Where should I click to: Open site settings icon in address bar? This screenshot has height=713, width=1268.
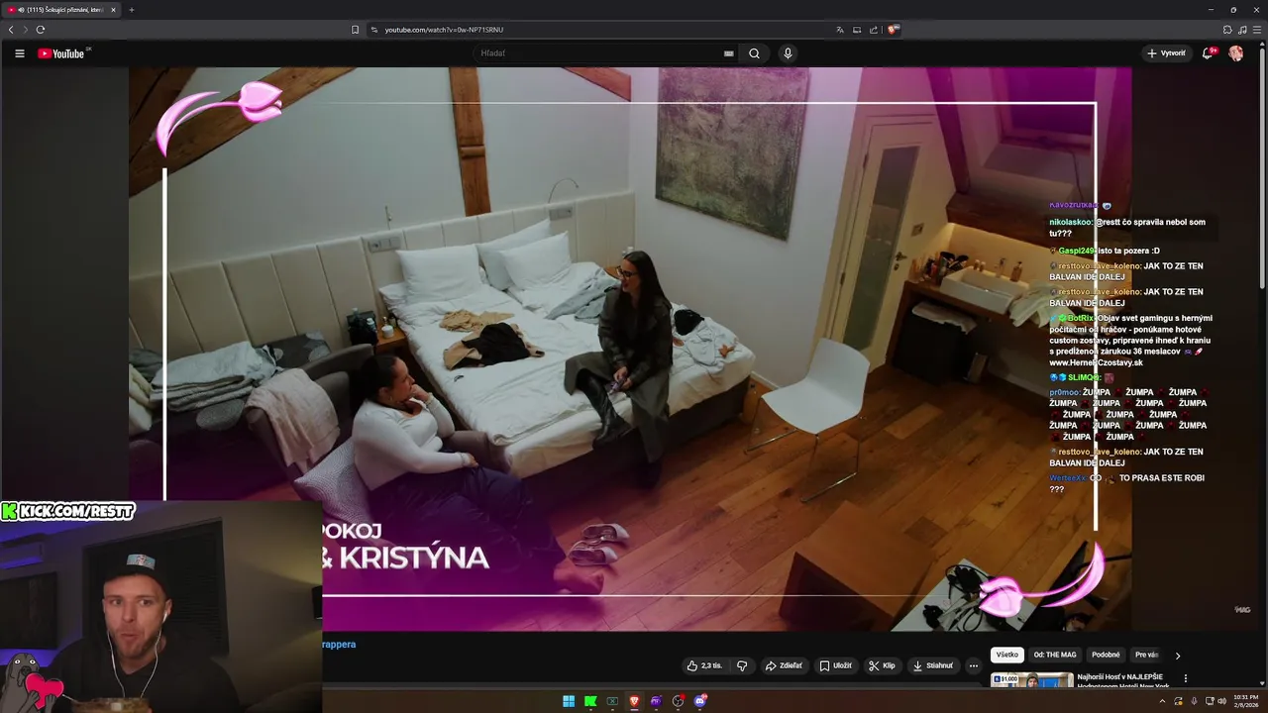(374, 30)
